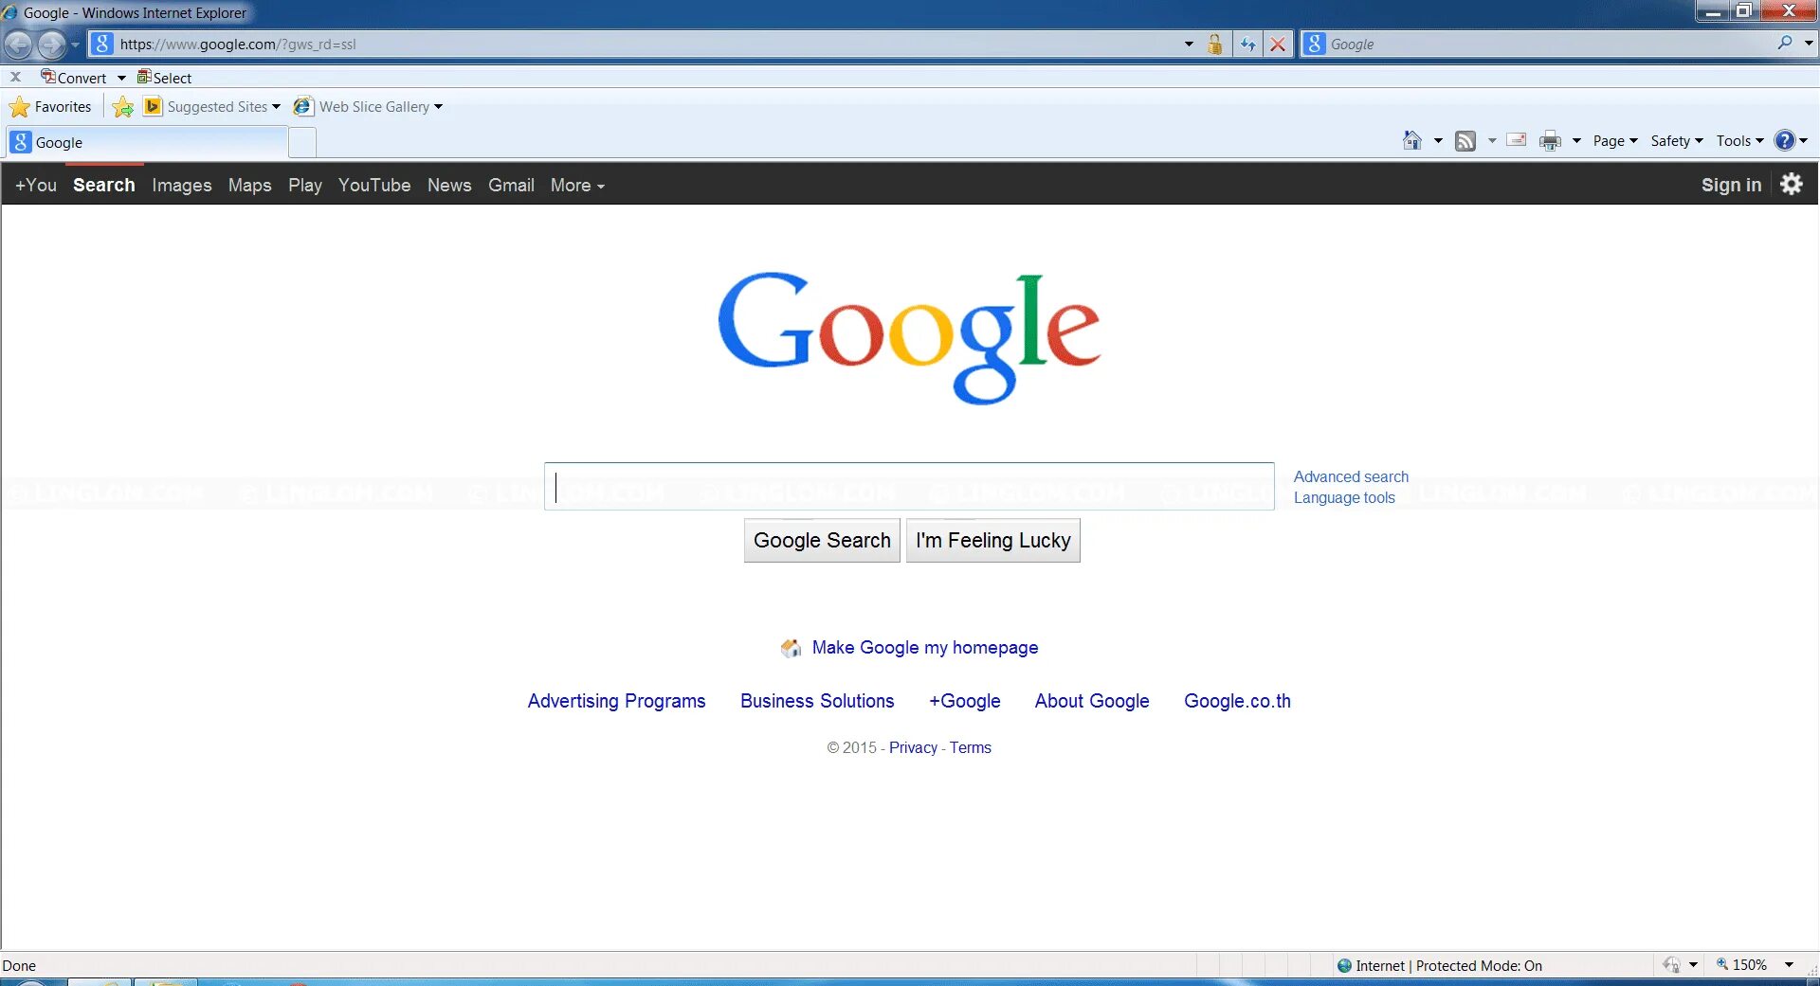Open the Safety menu
Image resolution: width=1820 pixels, height=986 pixels.
coord(1677,140)
